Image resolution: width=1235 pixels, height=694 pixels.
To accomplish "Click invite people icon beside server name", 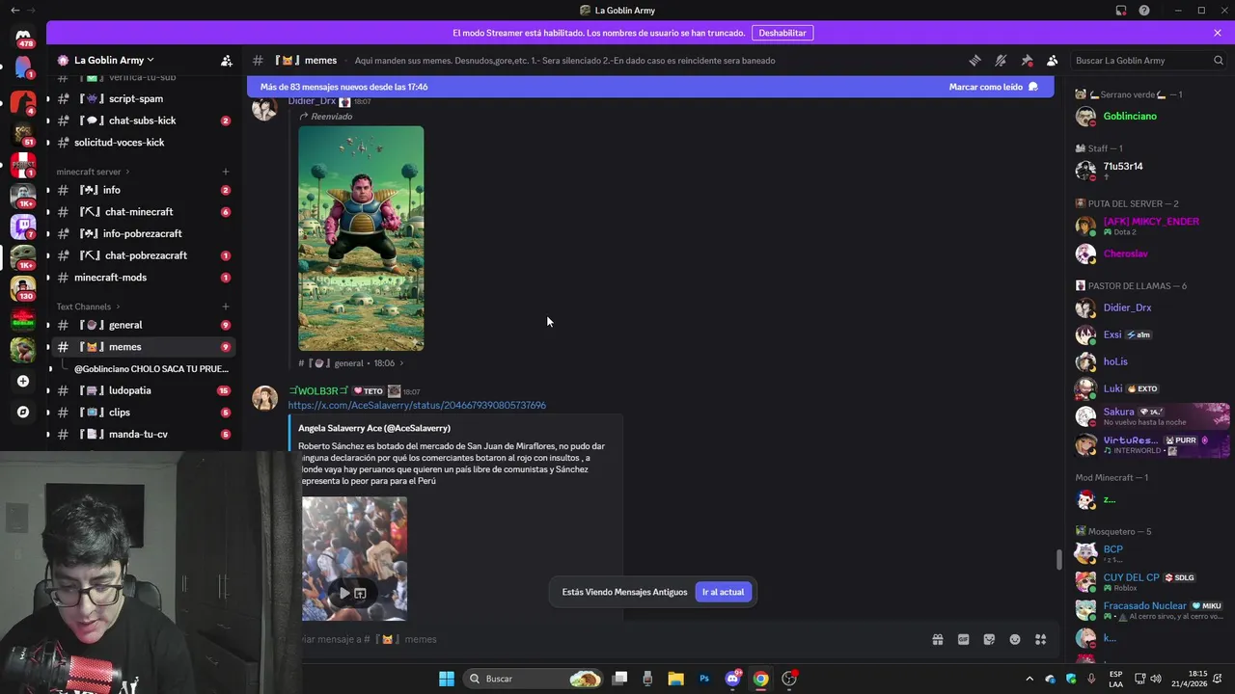I will click(227, 60).
